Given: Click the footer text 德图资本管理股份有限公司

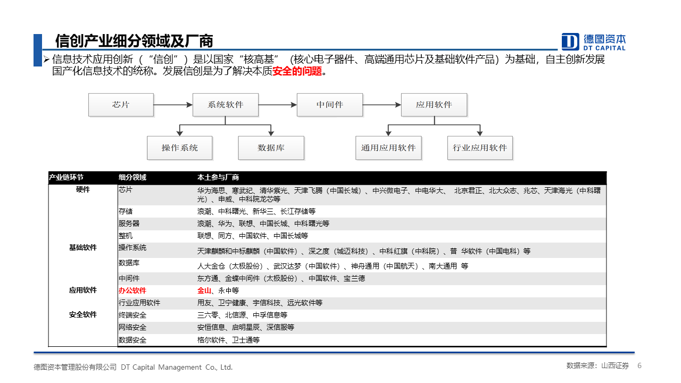Looking at the screenshot, I should point(75,367).
